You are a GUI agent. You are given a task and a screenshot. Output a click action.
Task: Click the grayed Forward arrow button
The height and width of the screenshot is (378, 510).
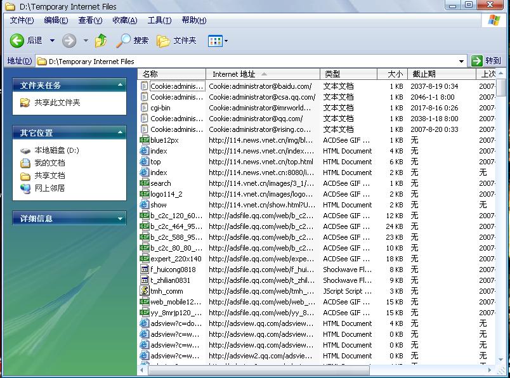69,41
